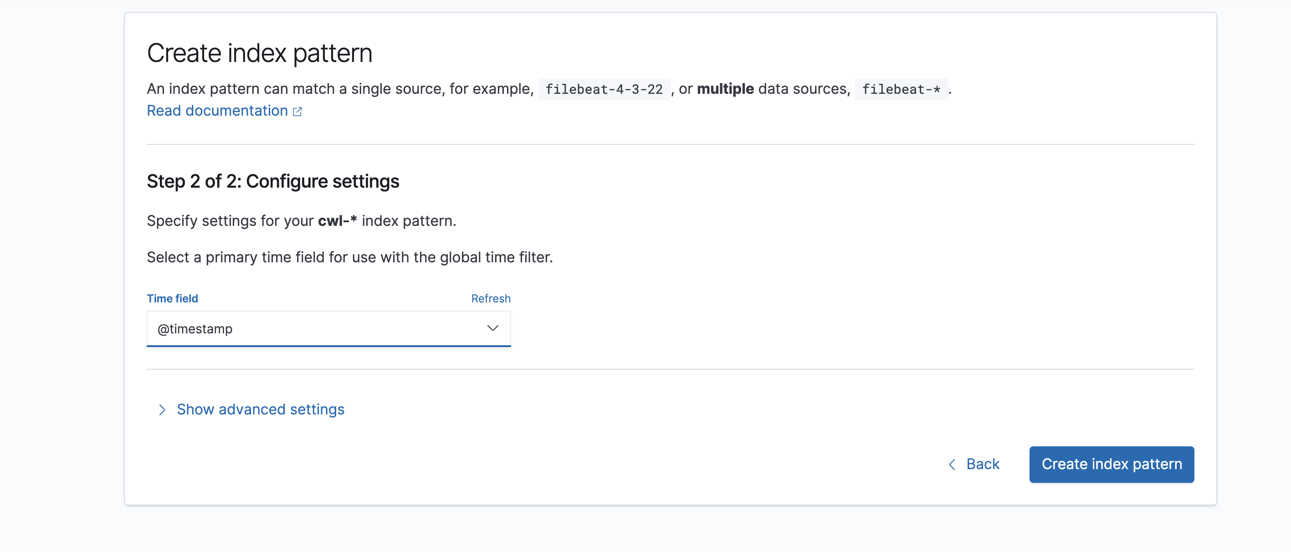Viewport: 1291px width, 552px height.
Task: Click the @timestamp selected value text
Action: [195, 329]
